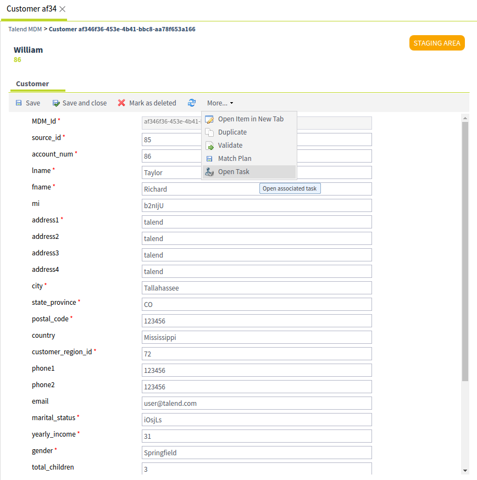The height and width of the screenshot is (480, 477).
Task: Switch to the Customer tab
Action: [32, 84]
